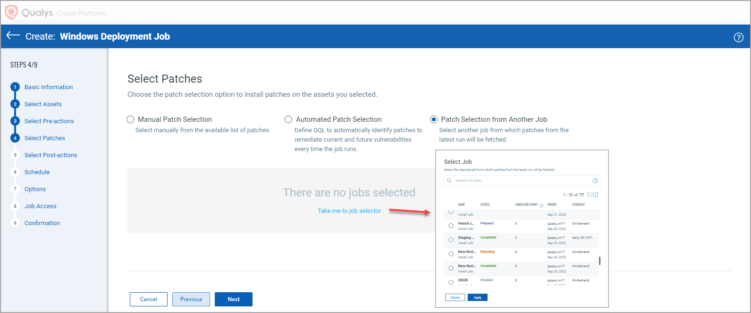751x313 pixels.
Task: Click the main Cancel button
Action: point(149,299)
